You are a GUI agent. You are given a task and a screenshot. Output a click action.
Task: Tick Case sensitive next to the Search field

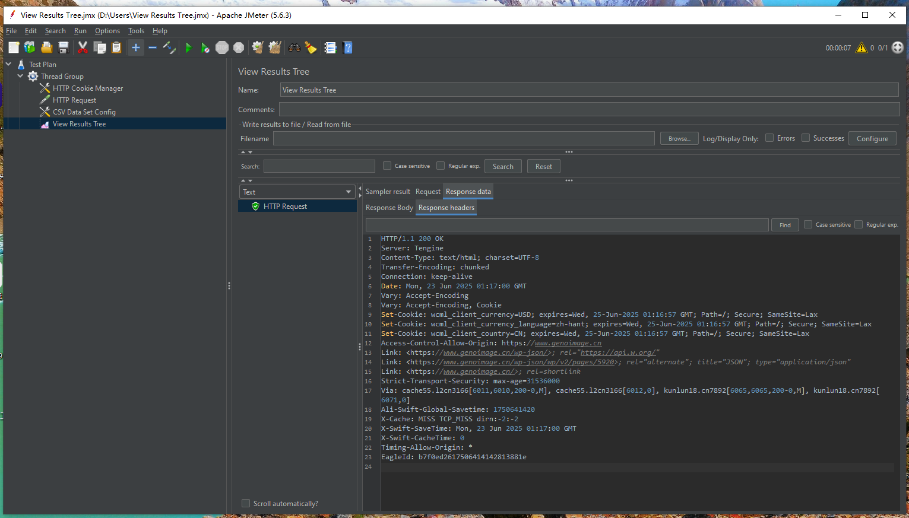tap(387, 166)
